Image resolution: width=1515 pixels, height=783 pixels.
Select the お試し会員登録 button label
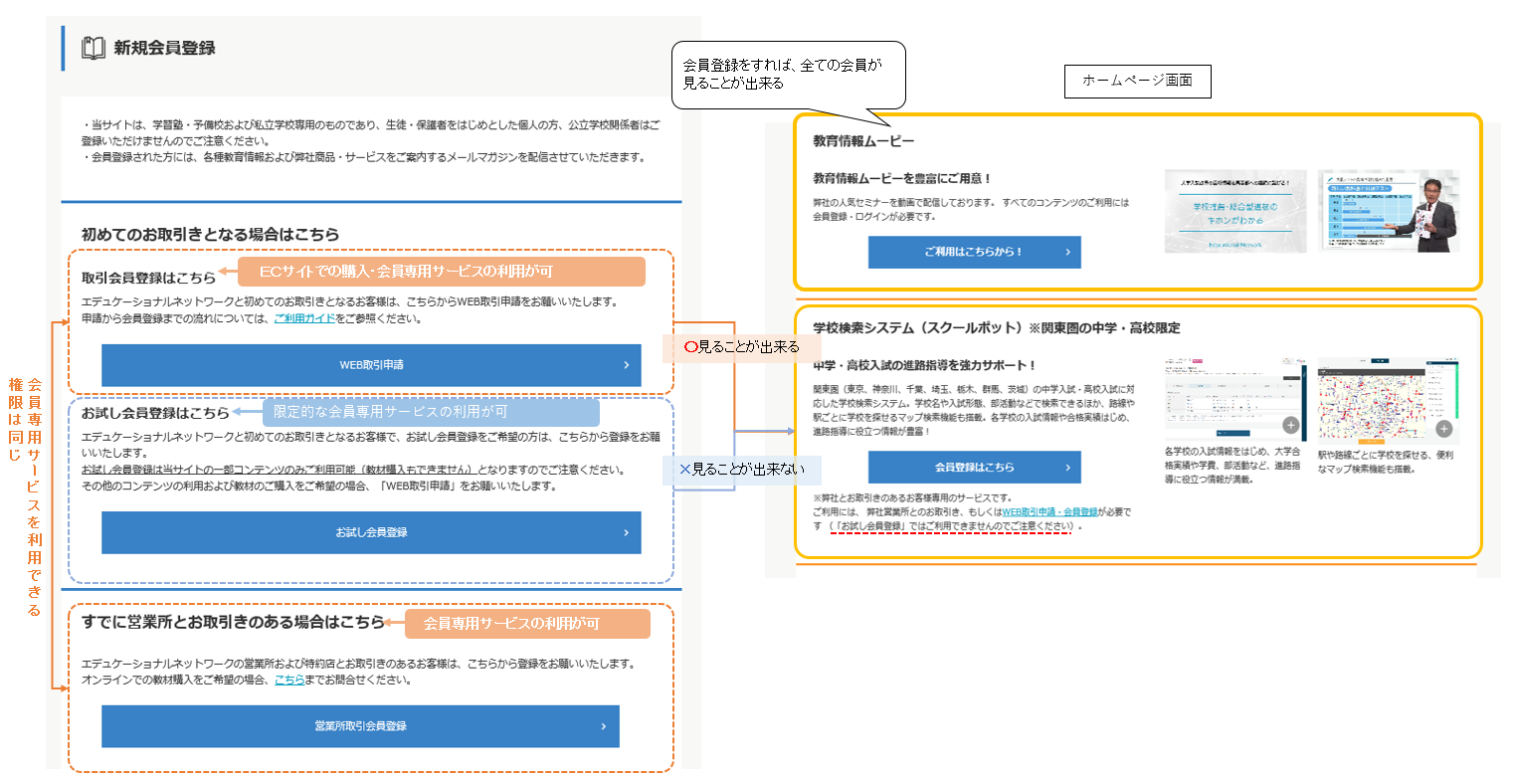(371, 532)
